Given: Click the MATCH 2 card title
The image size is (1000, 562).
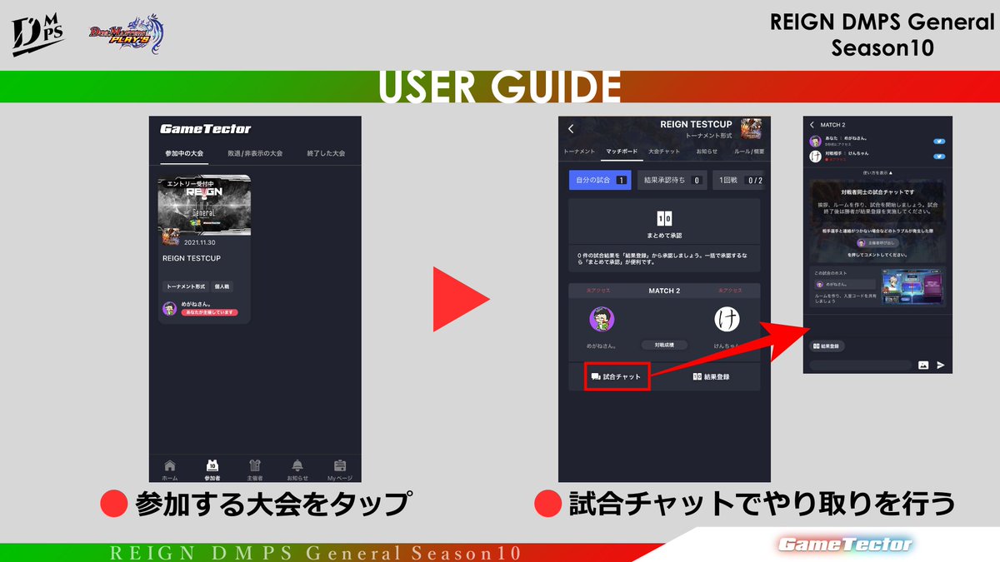Looking at the screenshot, I should point(664,291).
